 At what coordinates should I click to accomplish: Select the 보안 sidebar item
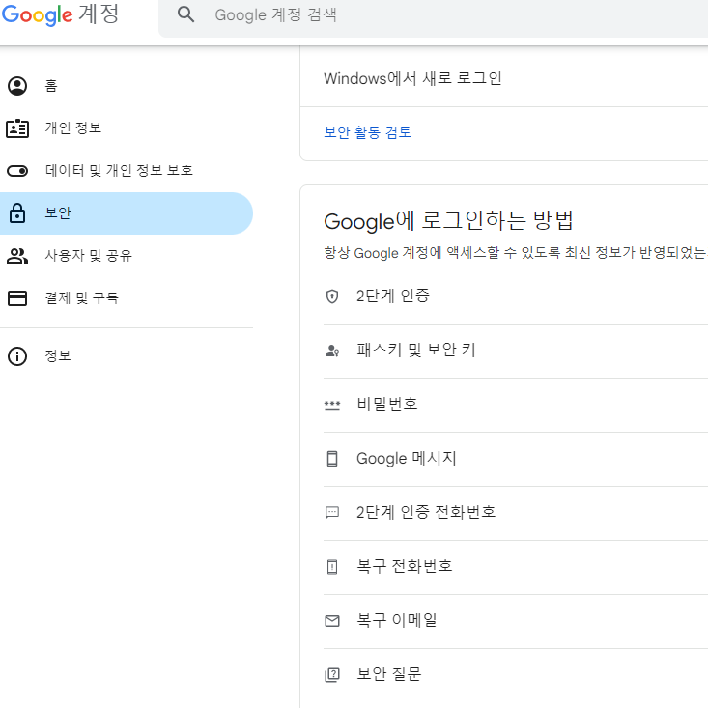127,213
